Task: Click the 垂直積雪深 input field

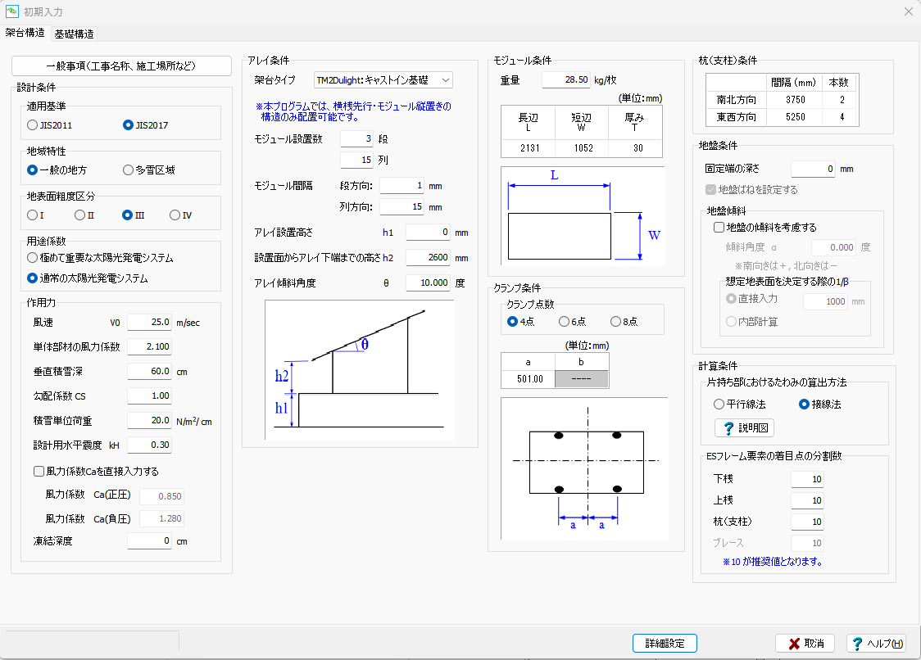Action: coord(149,372)
